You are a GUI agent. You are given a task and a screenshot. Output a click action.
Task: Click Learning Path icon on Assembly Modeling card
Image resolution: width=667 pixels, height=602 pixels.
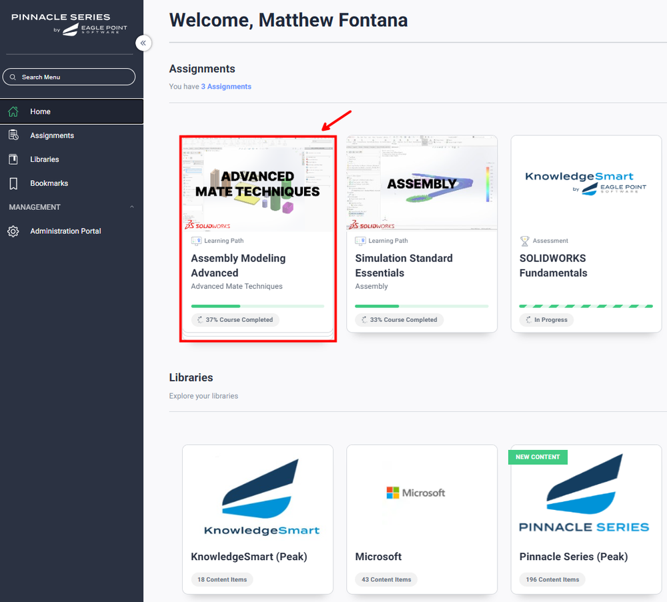(196, 241)
